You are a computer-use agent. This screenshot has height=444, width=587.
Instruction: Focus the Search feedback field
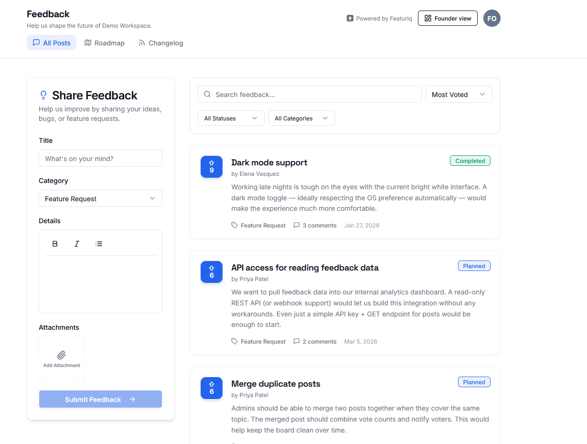point(315,95)
